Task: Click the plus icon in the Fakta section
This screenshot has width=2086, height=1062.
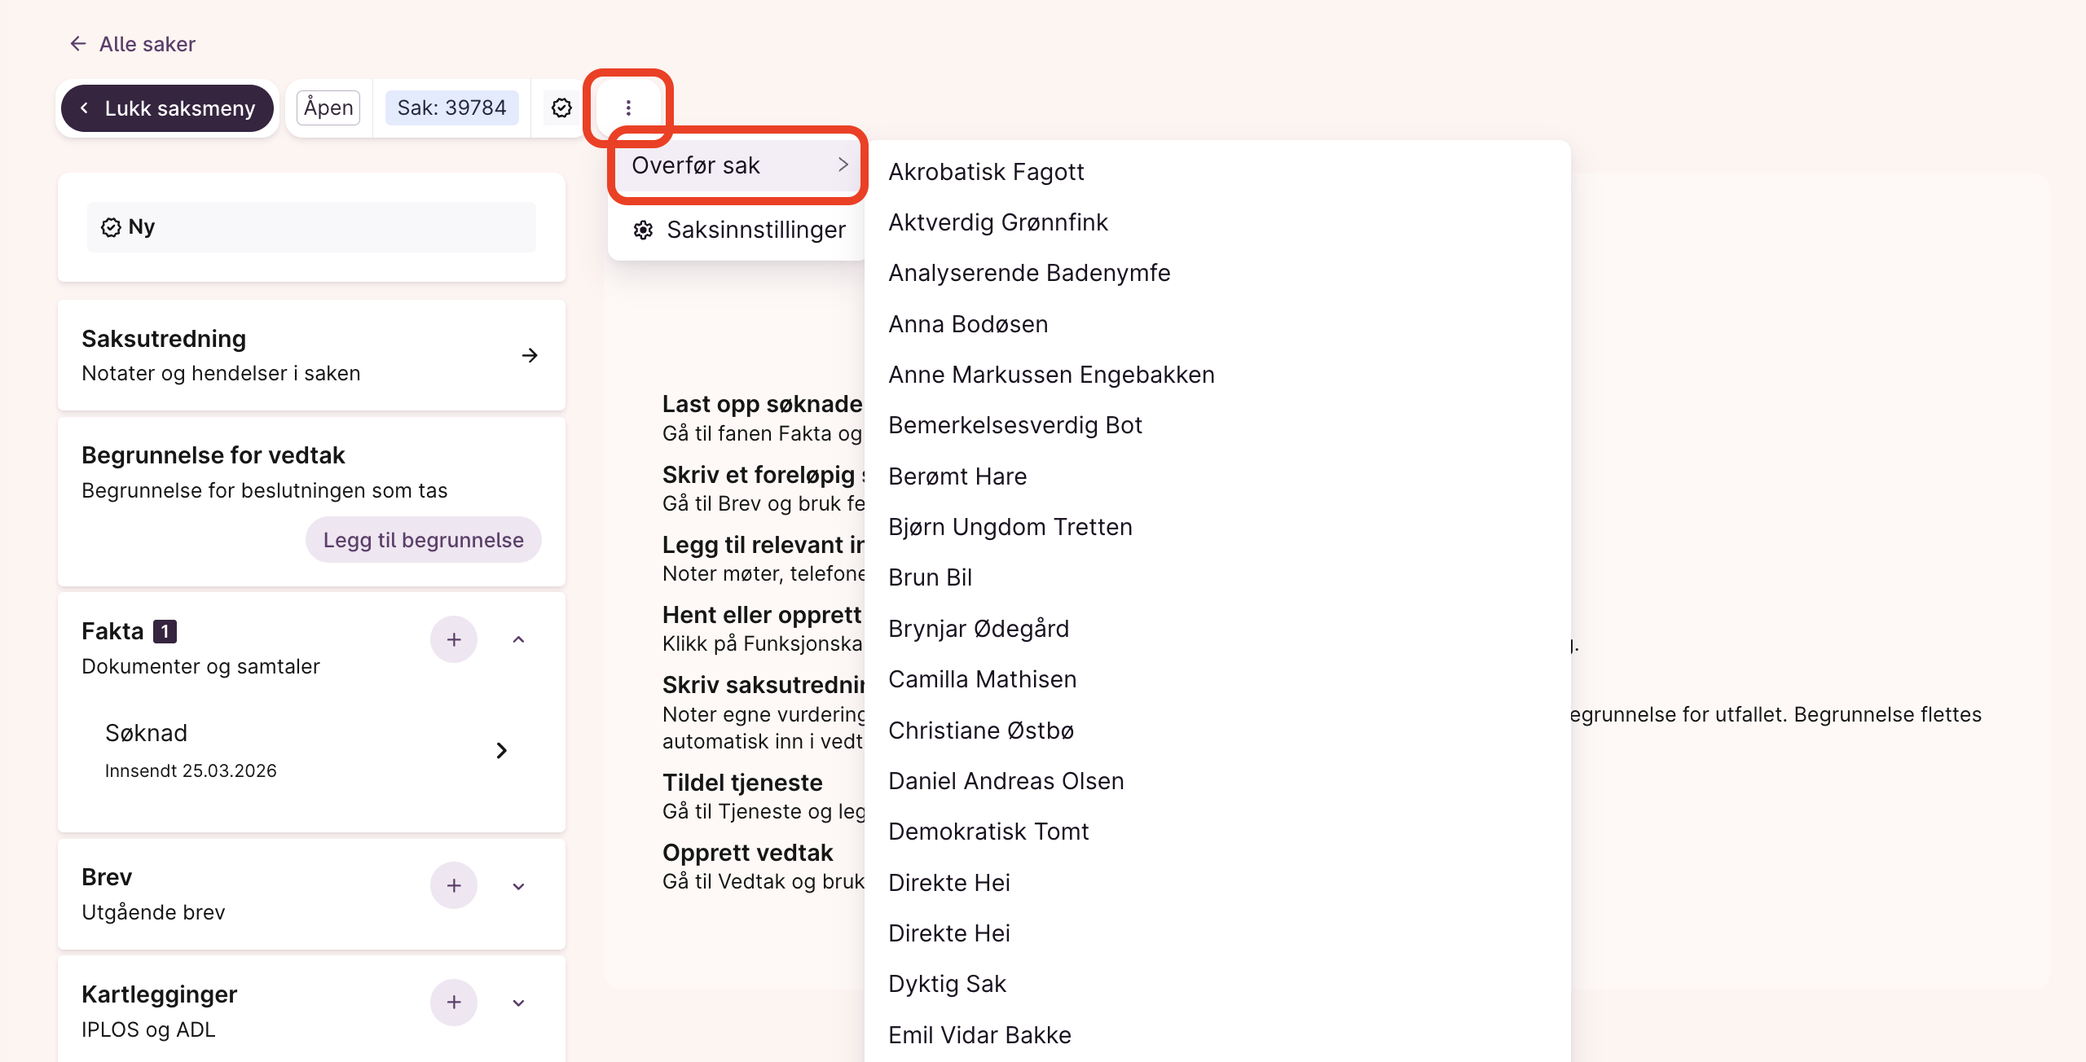Action: [454, 639]
